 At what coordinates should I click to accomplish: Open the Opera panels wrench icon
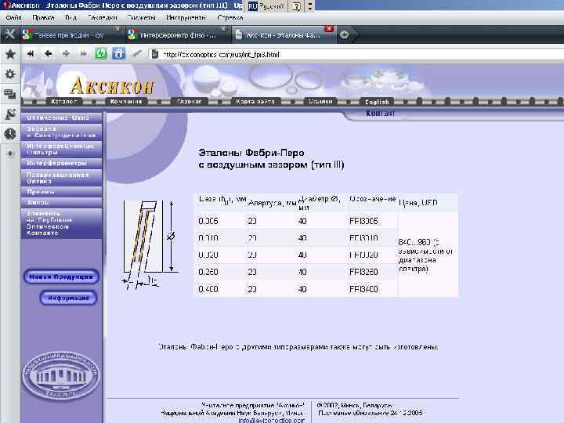(10, 34)
